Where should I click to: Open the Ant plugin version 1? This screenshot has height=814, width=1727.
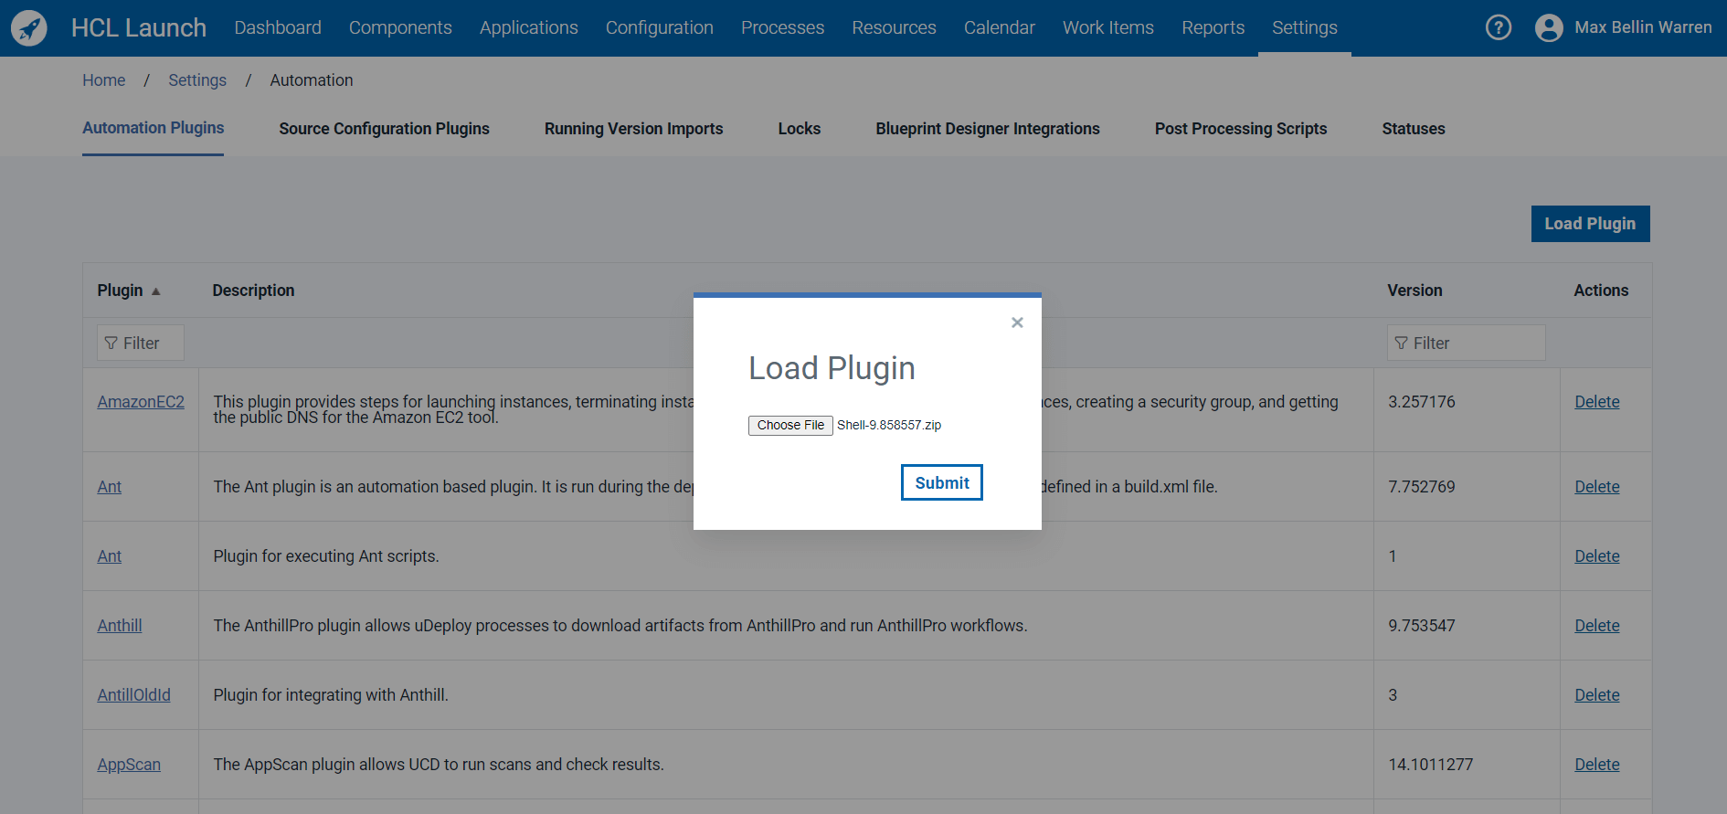coord(110,556)
